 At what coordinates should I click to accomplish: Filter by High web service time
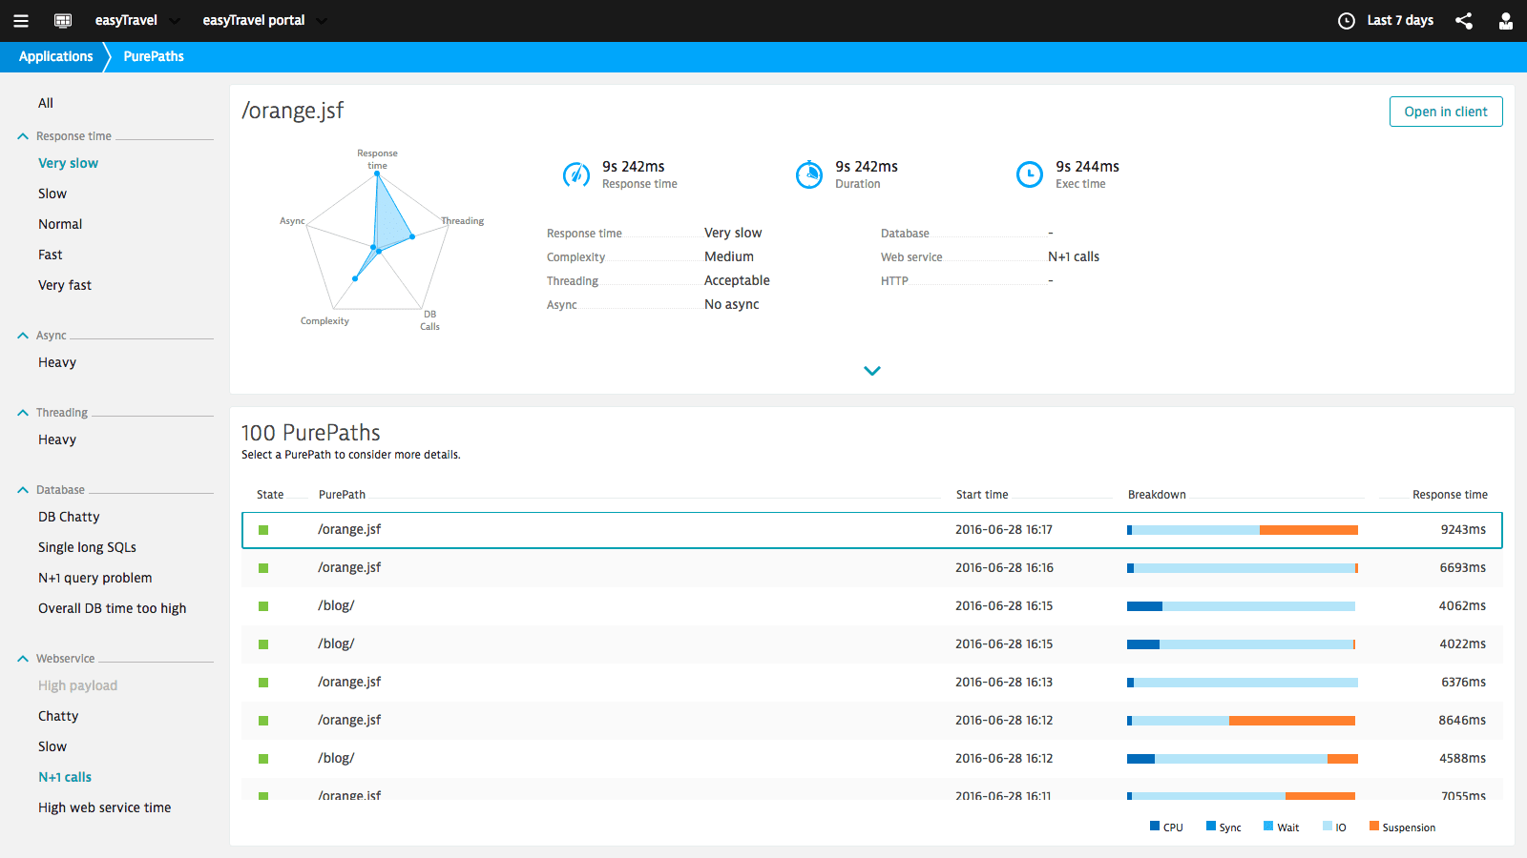pyautogui.click(x=105, y=807)
